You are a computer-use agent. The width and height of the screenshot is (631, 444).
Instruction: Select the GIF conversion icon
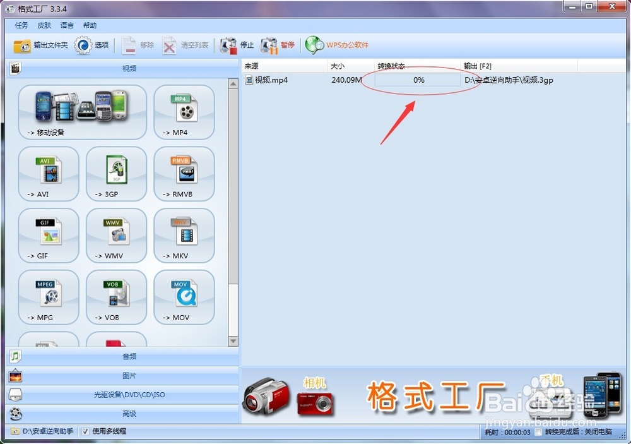[x=49, y=236]
